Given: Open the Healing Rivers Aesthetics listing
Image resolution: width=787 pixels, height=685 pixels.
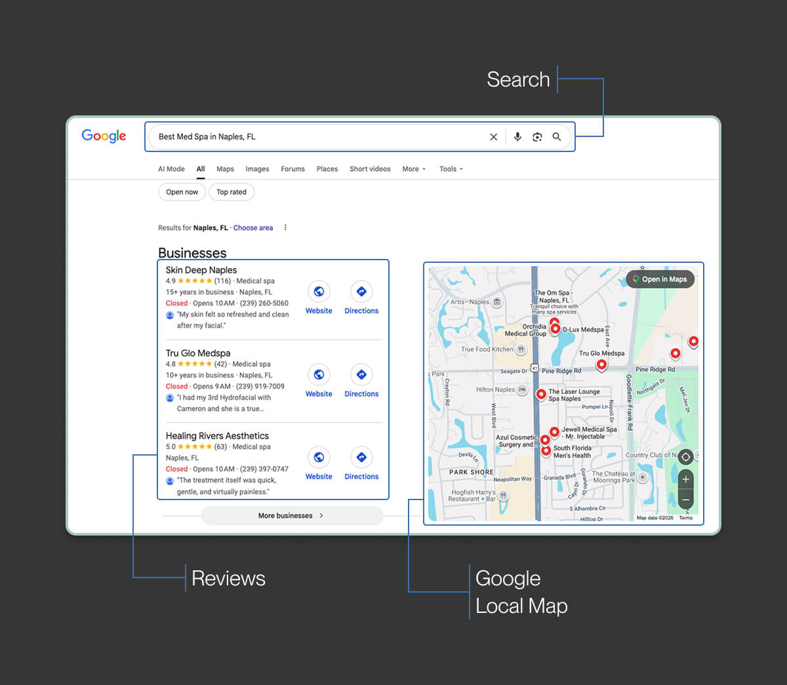Looking at the screenshot, I should click(x=217, y=436).
